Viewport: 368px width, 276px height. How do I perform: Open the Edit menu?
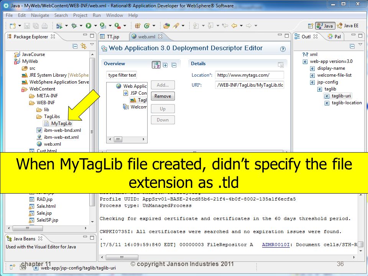pos(22,15)
